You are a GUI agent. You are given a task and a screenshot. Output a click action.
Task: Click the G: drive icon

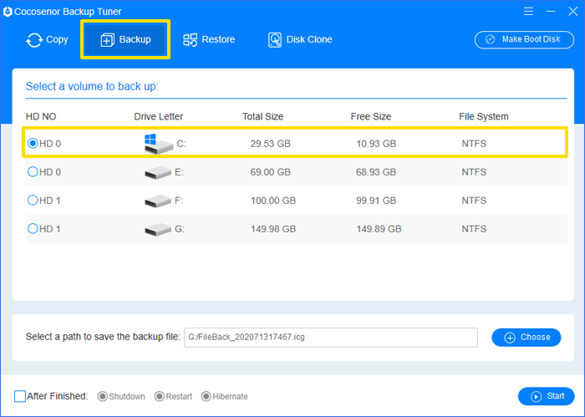tap(158, 229)
